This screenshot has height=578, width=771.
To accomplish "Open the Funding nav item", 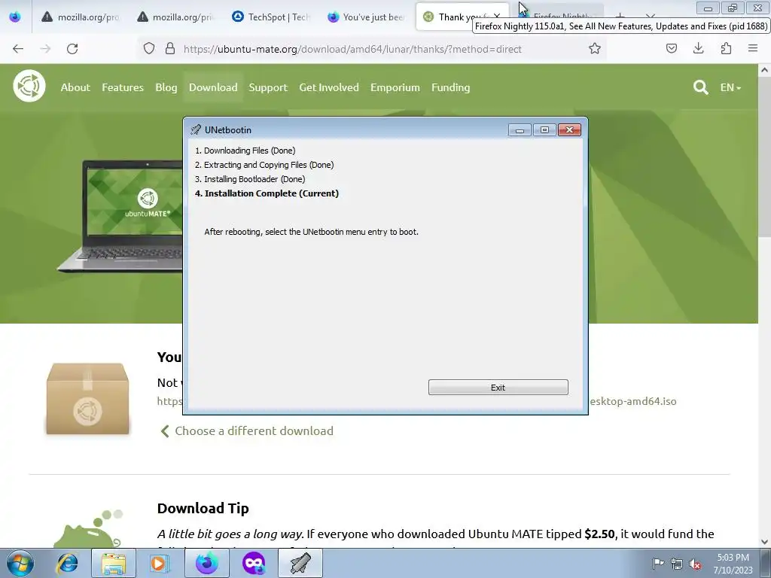I will click(450, 87).
